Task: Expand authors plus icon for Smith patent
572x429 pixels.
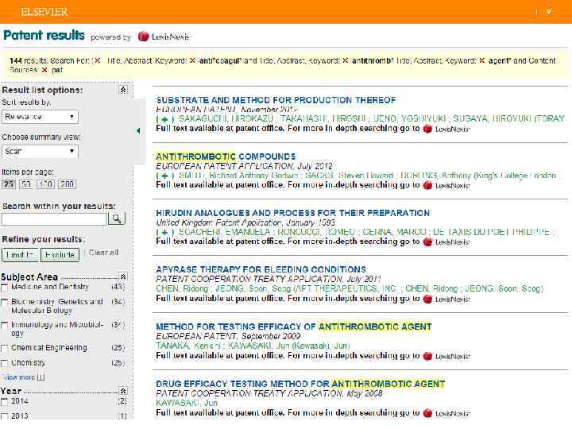Action: pyautogui.click(x=165, y=176)
